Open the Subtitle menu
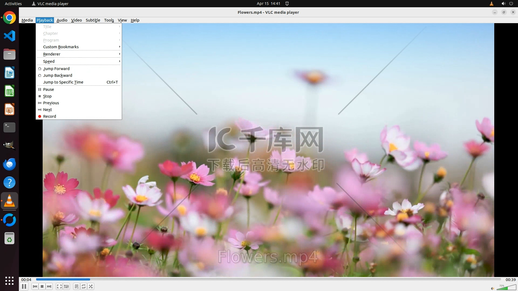518x291 pixels. pyautogui.click(x=93, y=20)
